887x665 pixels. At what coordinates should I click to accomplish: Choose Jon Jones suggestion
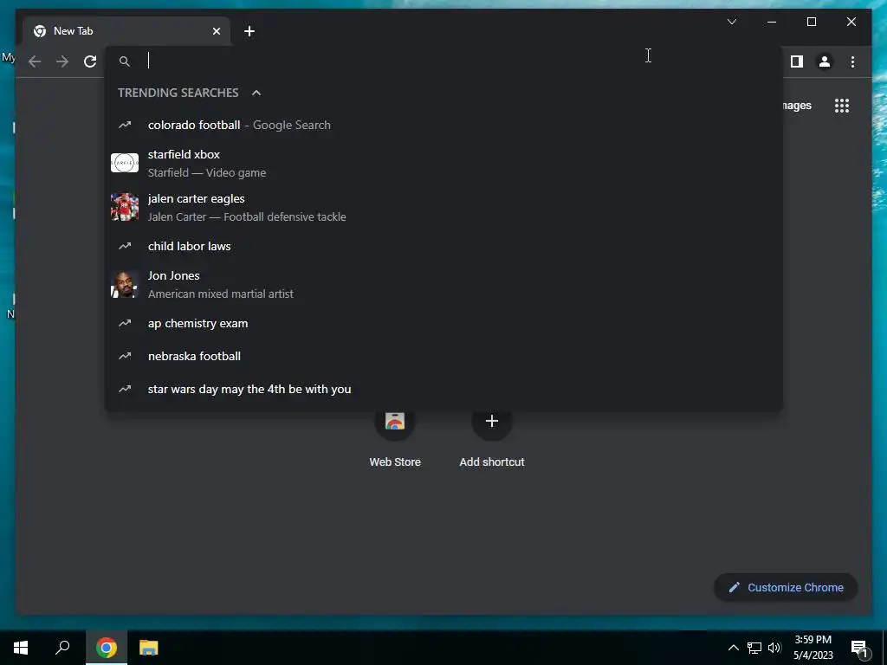[443, 284]
